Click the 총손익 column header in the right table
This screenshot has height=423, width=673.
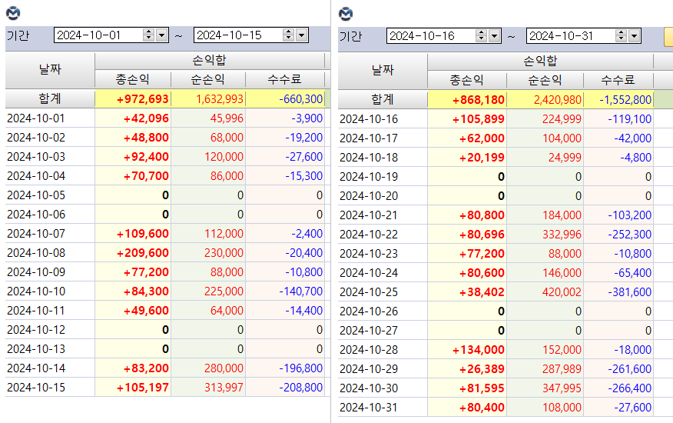coord(467,80)
